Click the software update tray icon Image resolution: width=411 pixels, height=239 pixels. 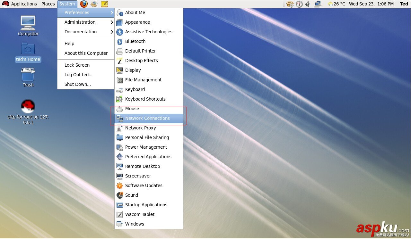pos(290,4)
